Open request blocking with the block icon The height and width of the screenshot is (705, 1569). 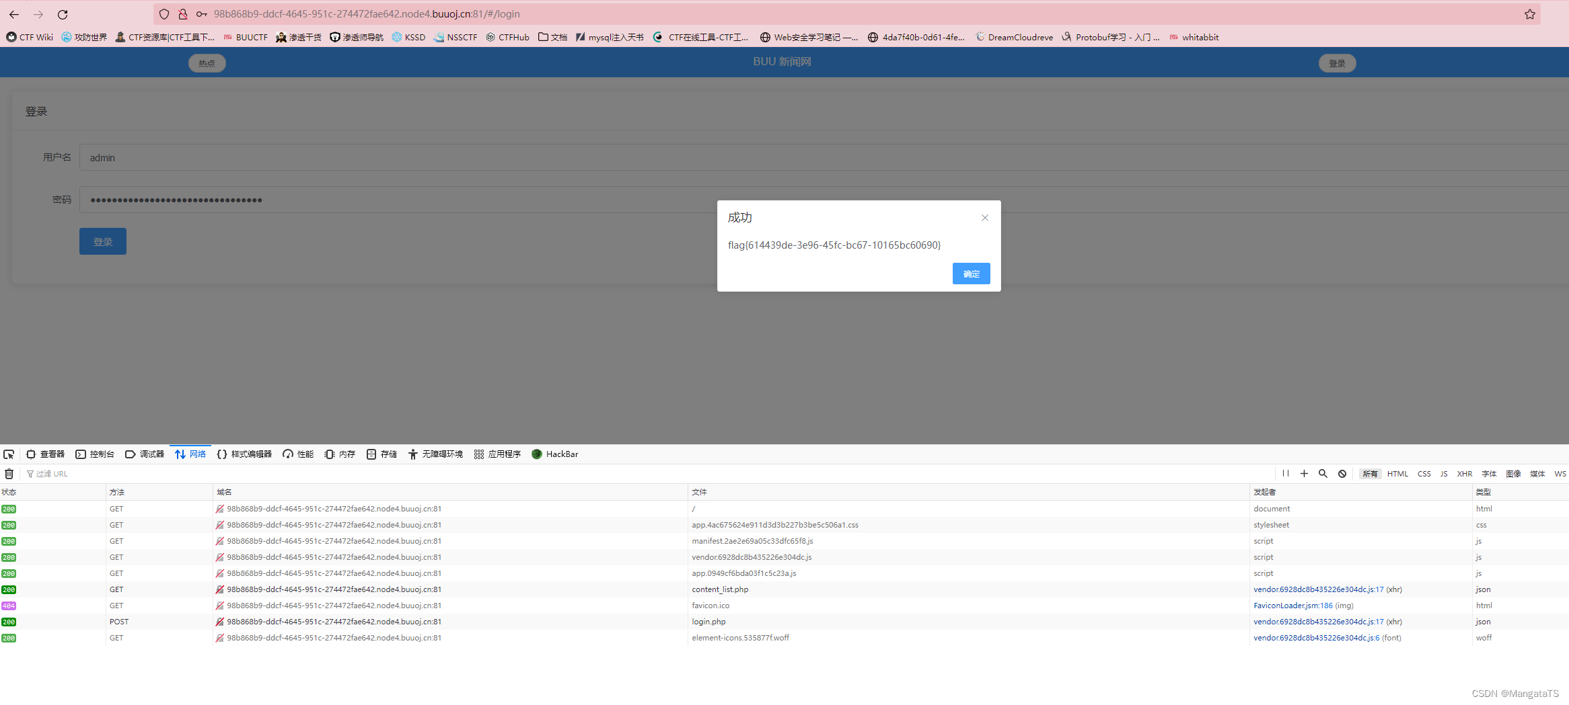(x=1342, y=474)
